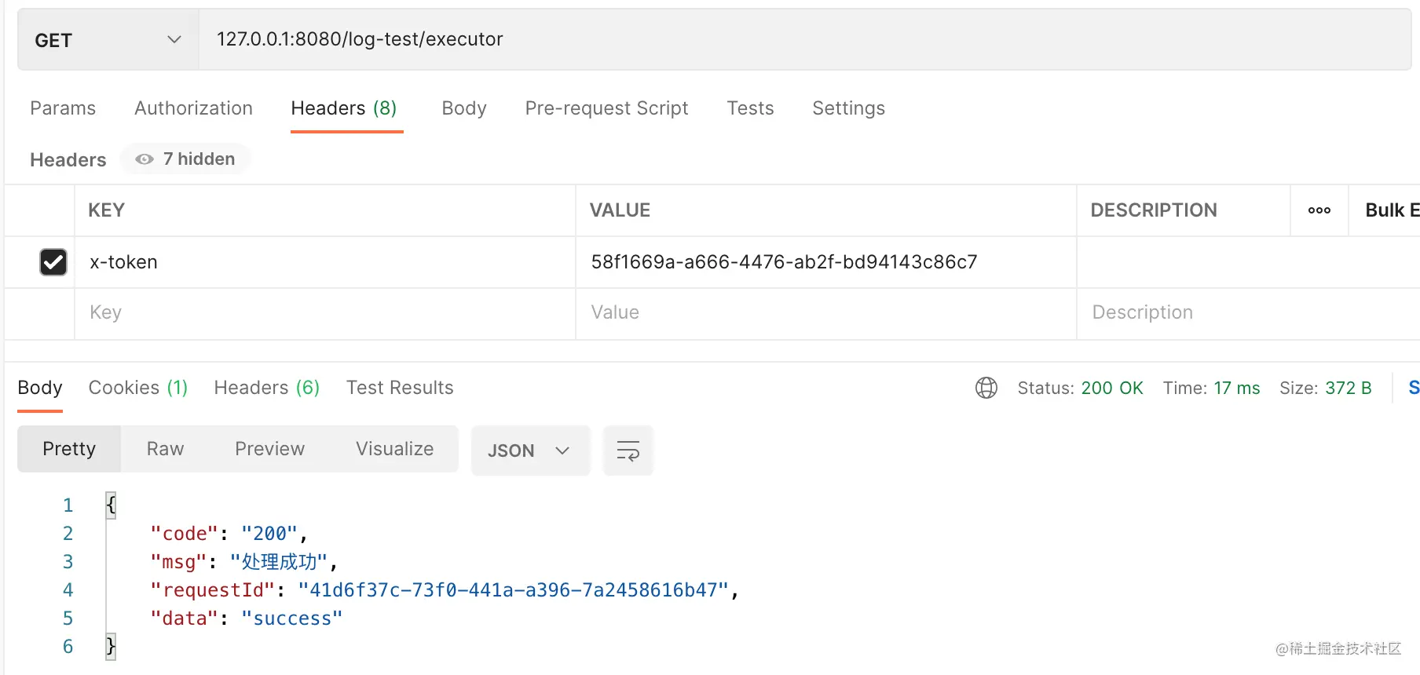Viewport: 1420px width, 675px height.
Task: Click the request URL field
Action: click(804, 40)
